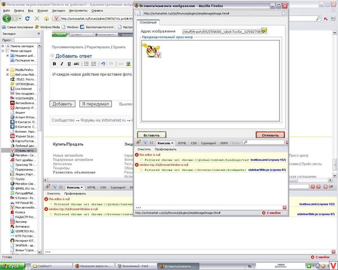338x270 pixels.
Task: Click the Отменить button
Action: point(270,135)
